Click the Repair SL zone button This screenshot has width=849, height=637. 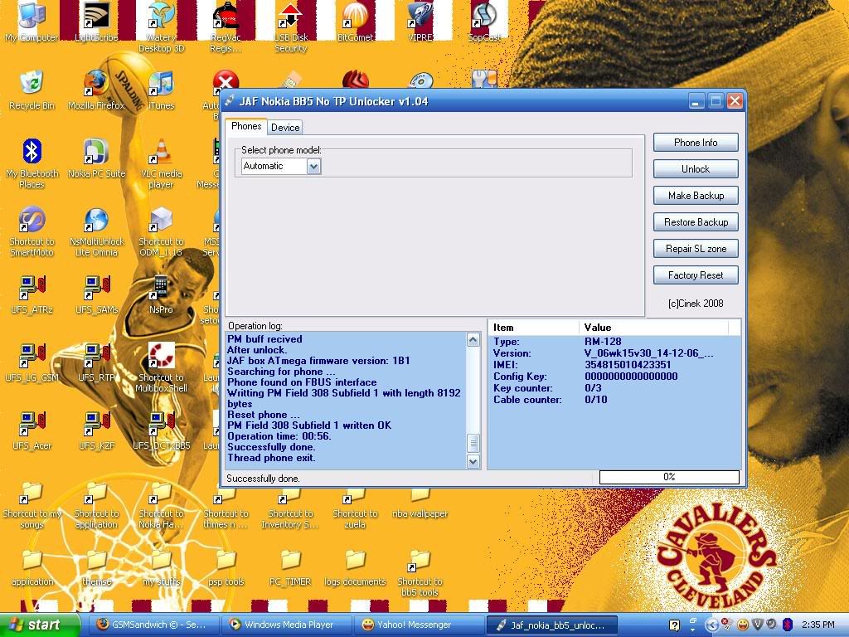695,249
